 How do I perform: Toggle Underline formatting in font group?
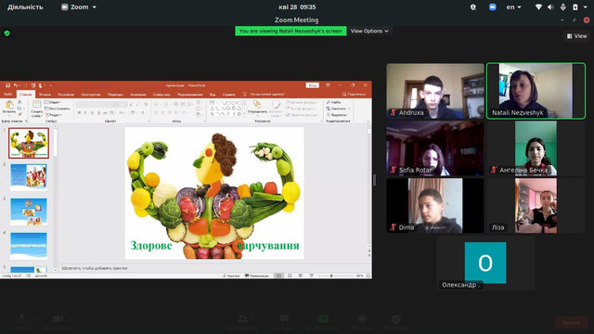click(x=92, y=113)
